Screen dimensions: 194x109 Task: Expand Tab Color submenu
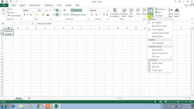[x=160, y=57]
